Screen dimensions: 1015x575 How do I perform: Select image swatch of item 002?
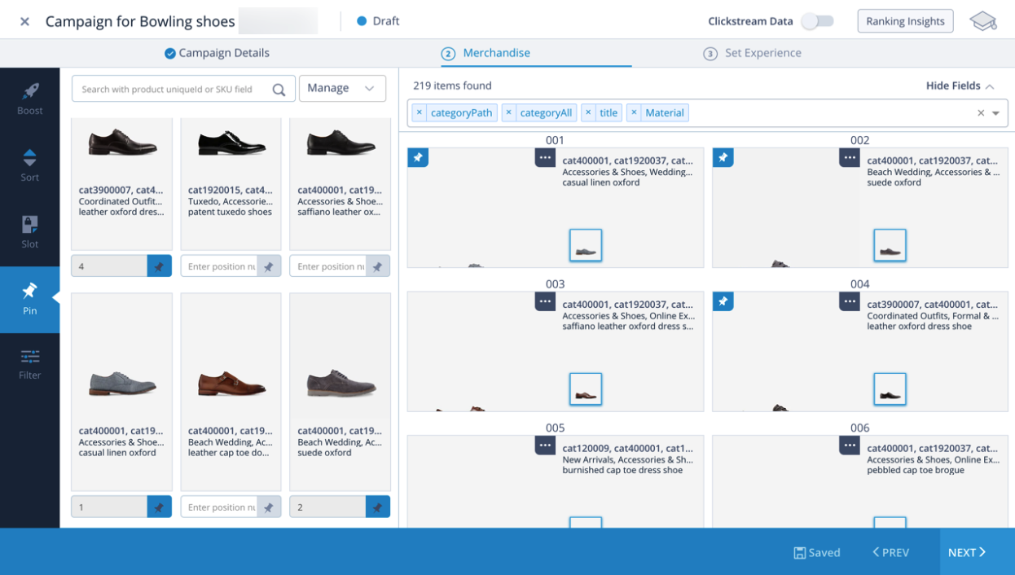[x=890, y=245]
